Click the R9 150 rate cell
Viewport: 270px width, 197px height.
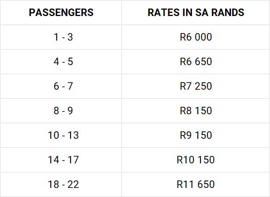pyautogui.click(x=196, y=135)
